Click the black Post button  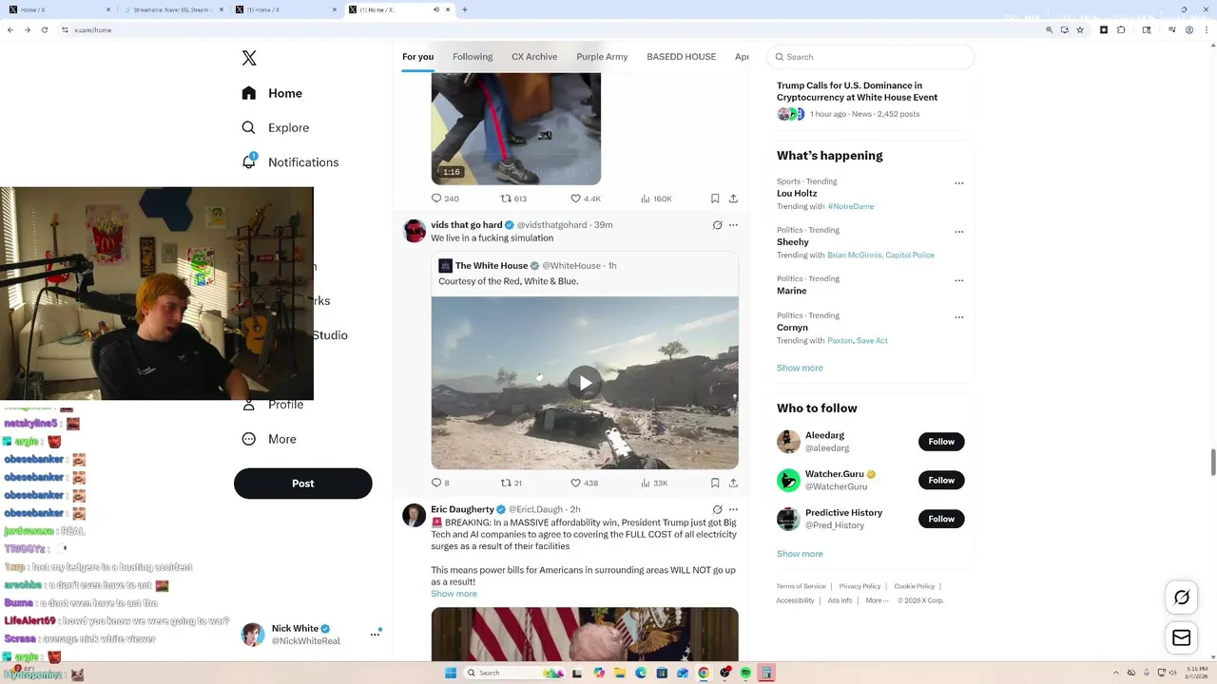click(302, 484)
